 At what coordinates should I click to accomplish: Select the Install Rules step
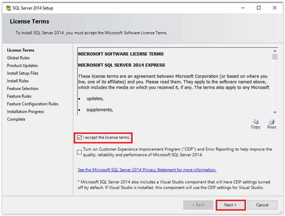(18, 81)
